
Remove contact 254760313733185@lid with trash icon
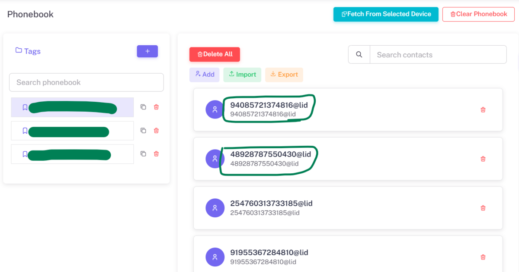(x=483, y=208)
